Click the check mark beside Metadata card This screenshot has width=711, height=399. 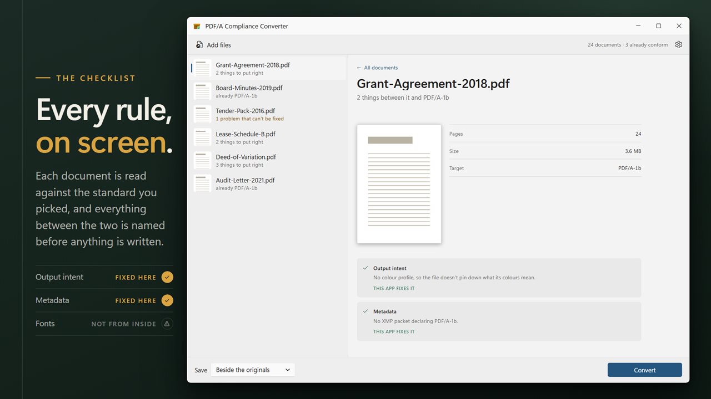pyautogui.click(x=365, y=311)
